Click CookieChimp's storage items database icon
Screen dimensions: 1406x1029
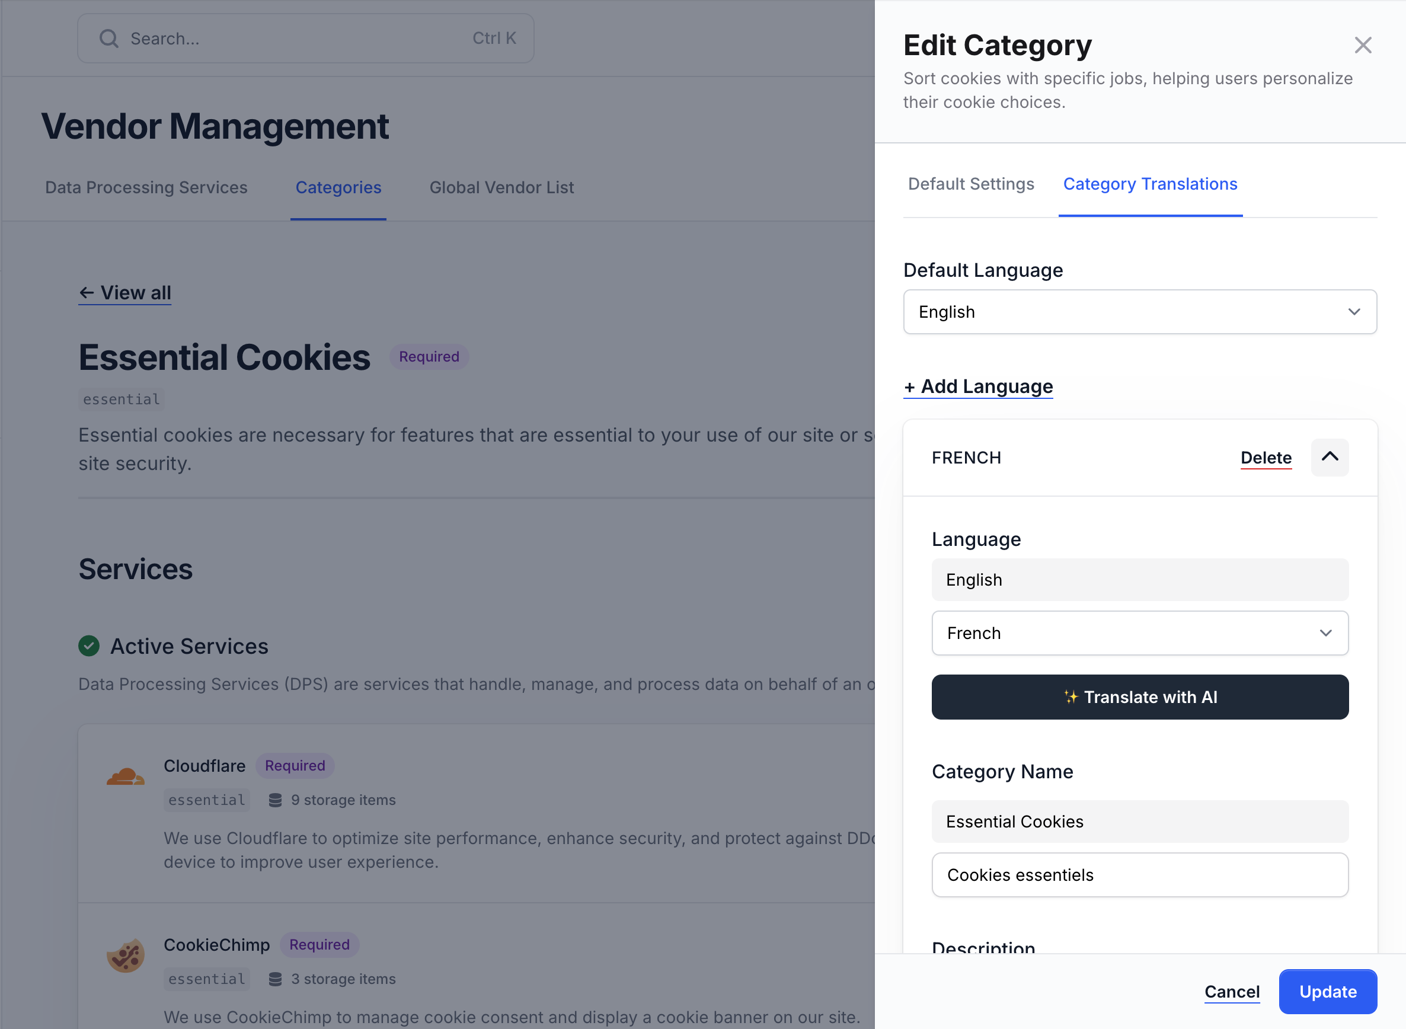click(274, 979)
